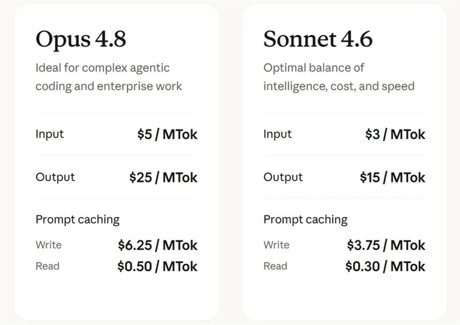Click the Opus Output label
Screen dimensions: 460x325
[55, 177]
